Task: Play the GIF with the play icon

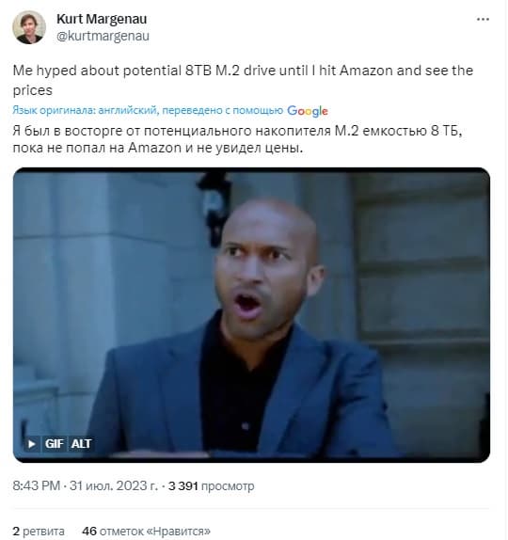Action: tap(32, 444)
